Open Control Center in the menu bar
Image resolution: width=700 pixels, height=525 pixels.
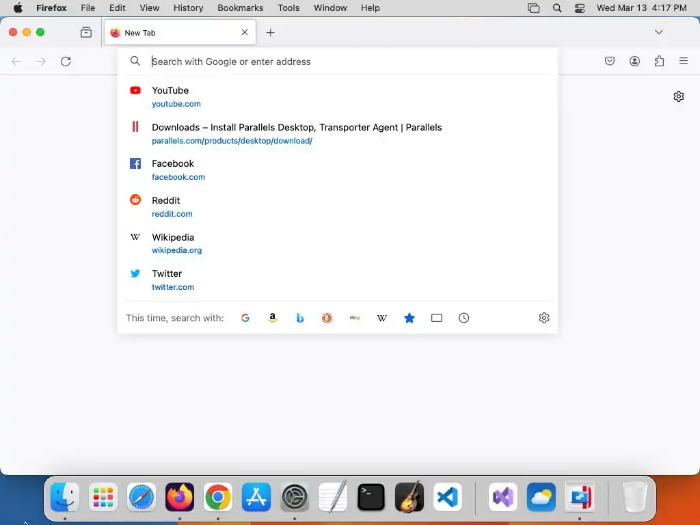coord(580,8)
